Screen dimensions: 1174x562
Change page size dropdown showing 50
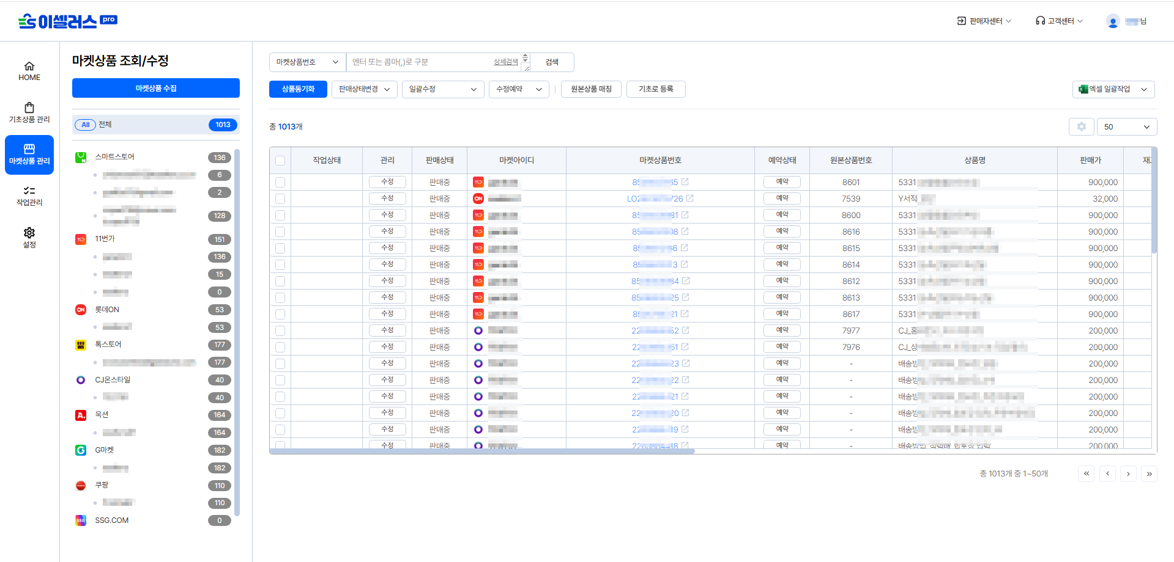[1127, 126]
